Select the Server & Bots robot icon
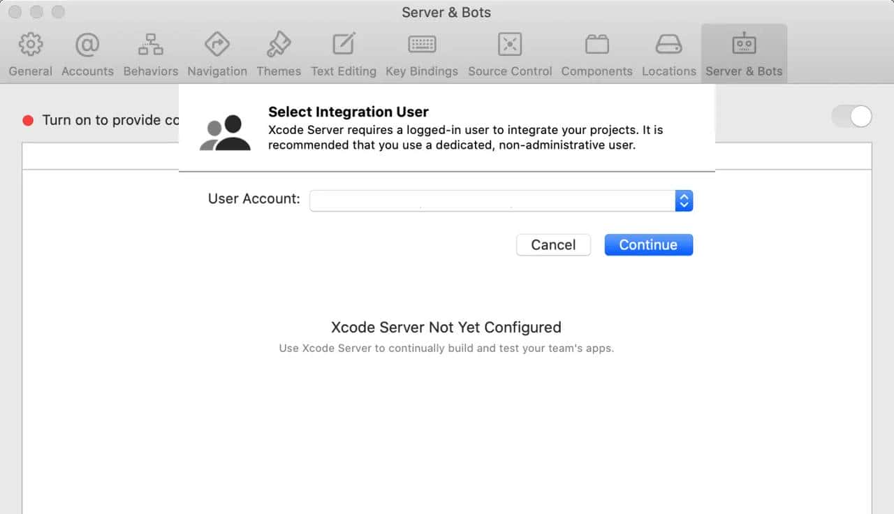The width and height of the screenshot is (894, 514). 743,43
